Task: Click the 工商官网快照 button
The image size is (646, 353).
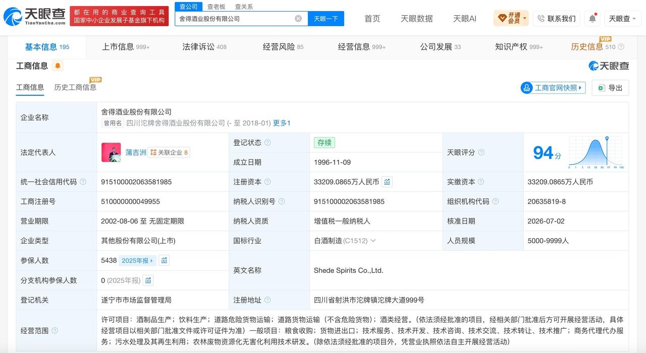Action: coord(553,88)
